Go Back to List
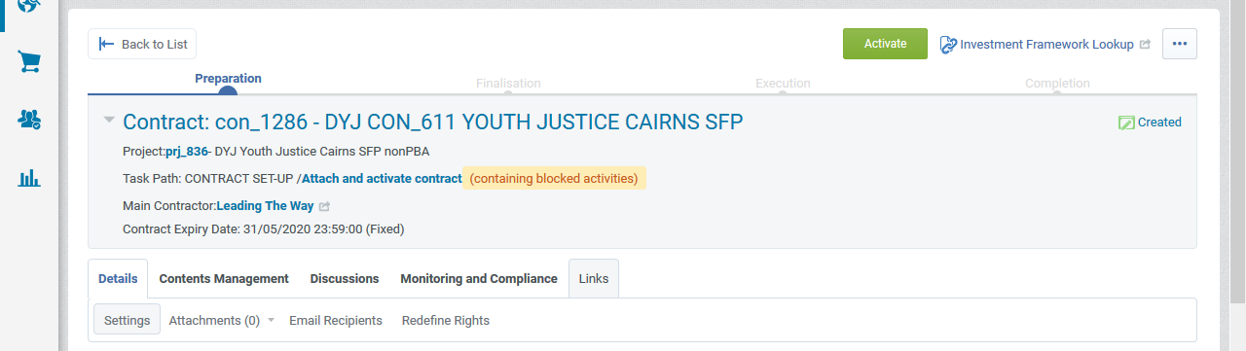 (x=143, y=44)
